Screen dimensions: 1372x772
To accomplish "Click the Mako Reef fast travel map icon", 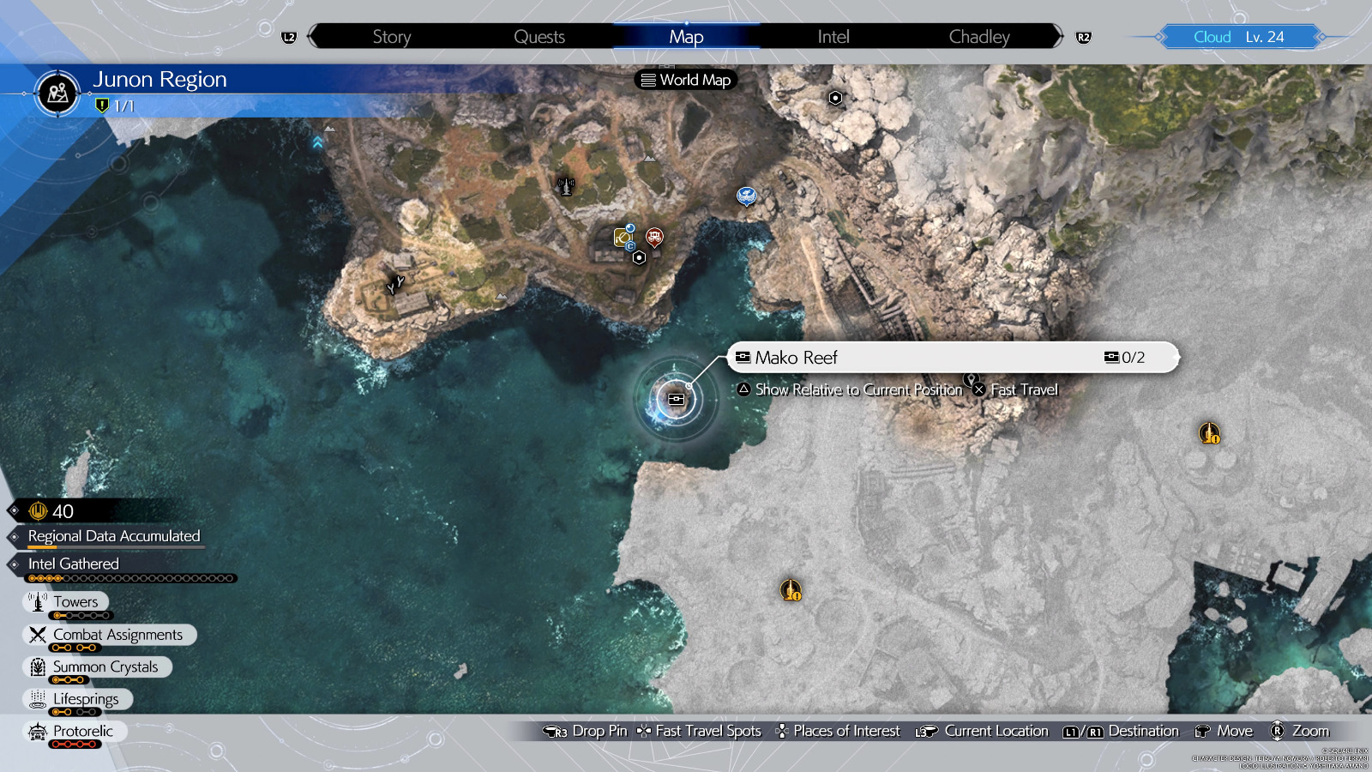I will click(676, 398).
